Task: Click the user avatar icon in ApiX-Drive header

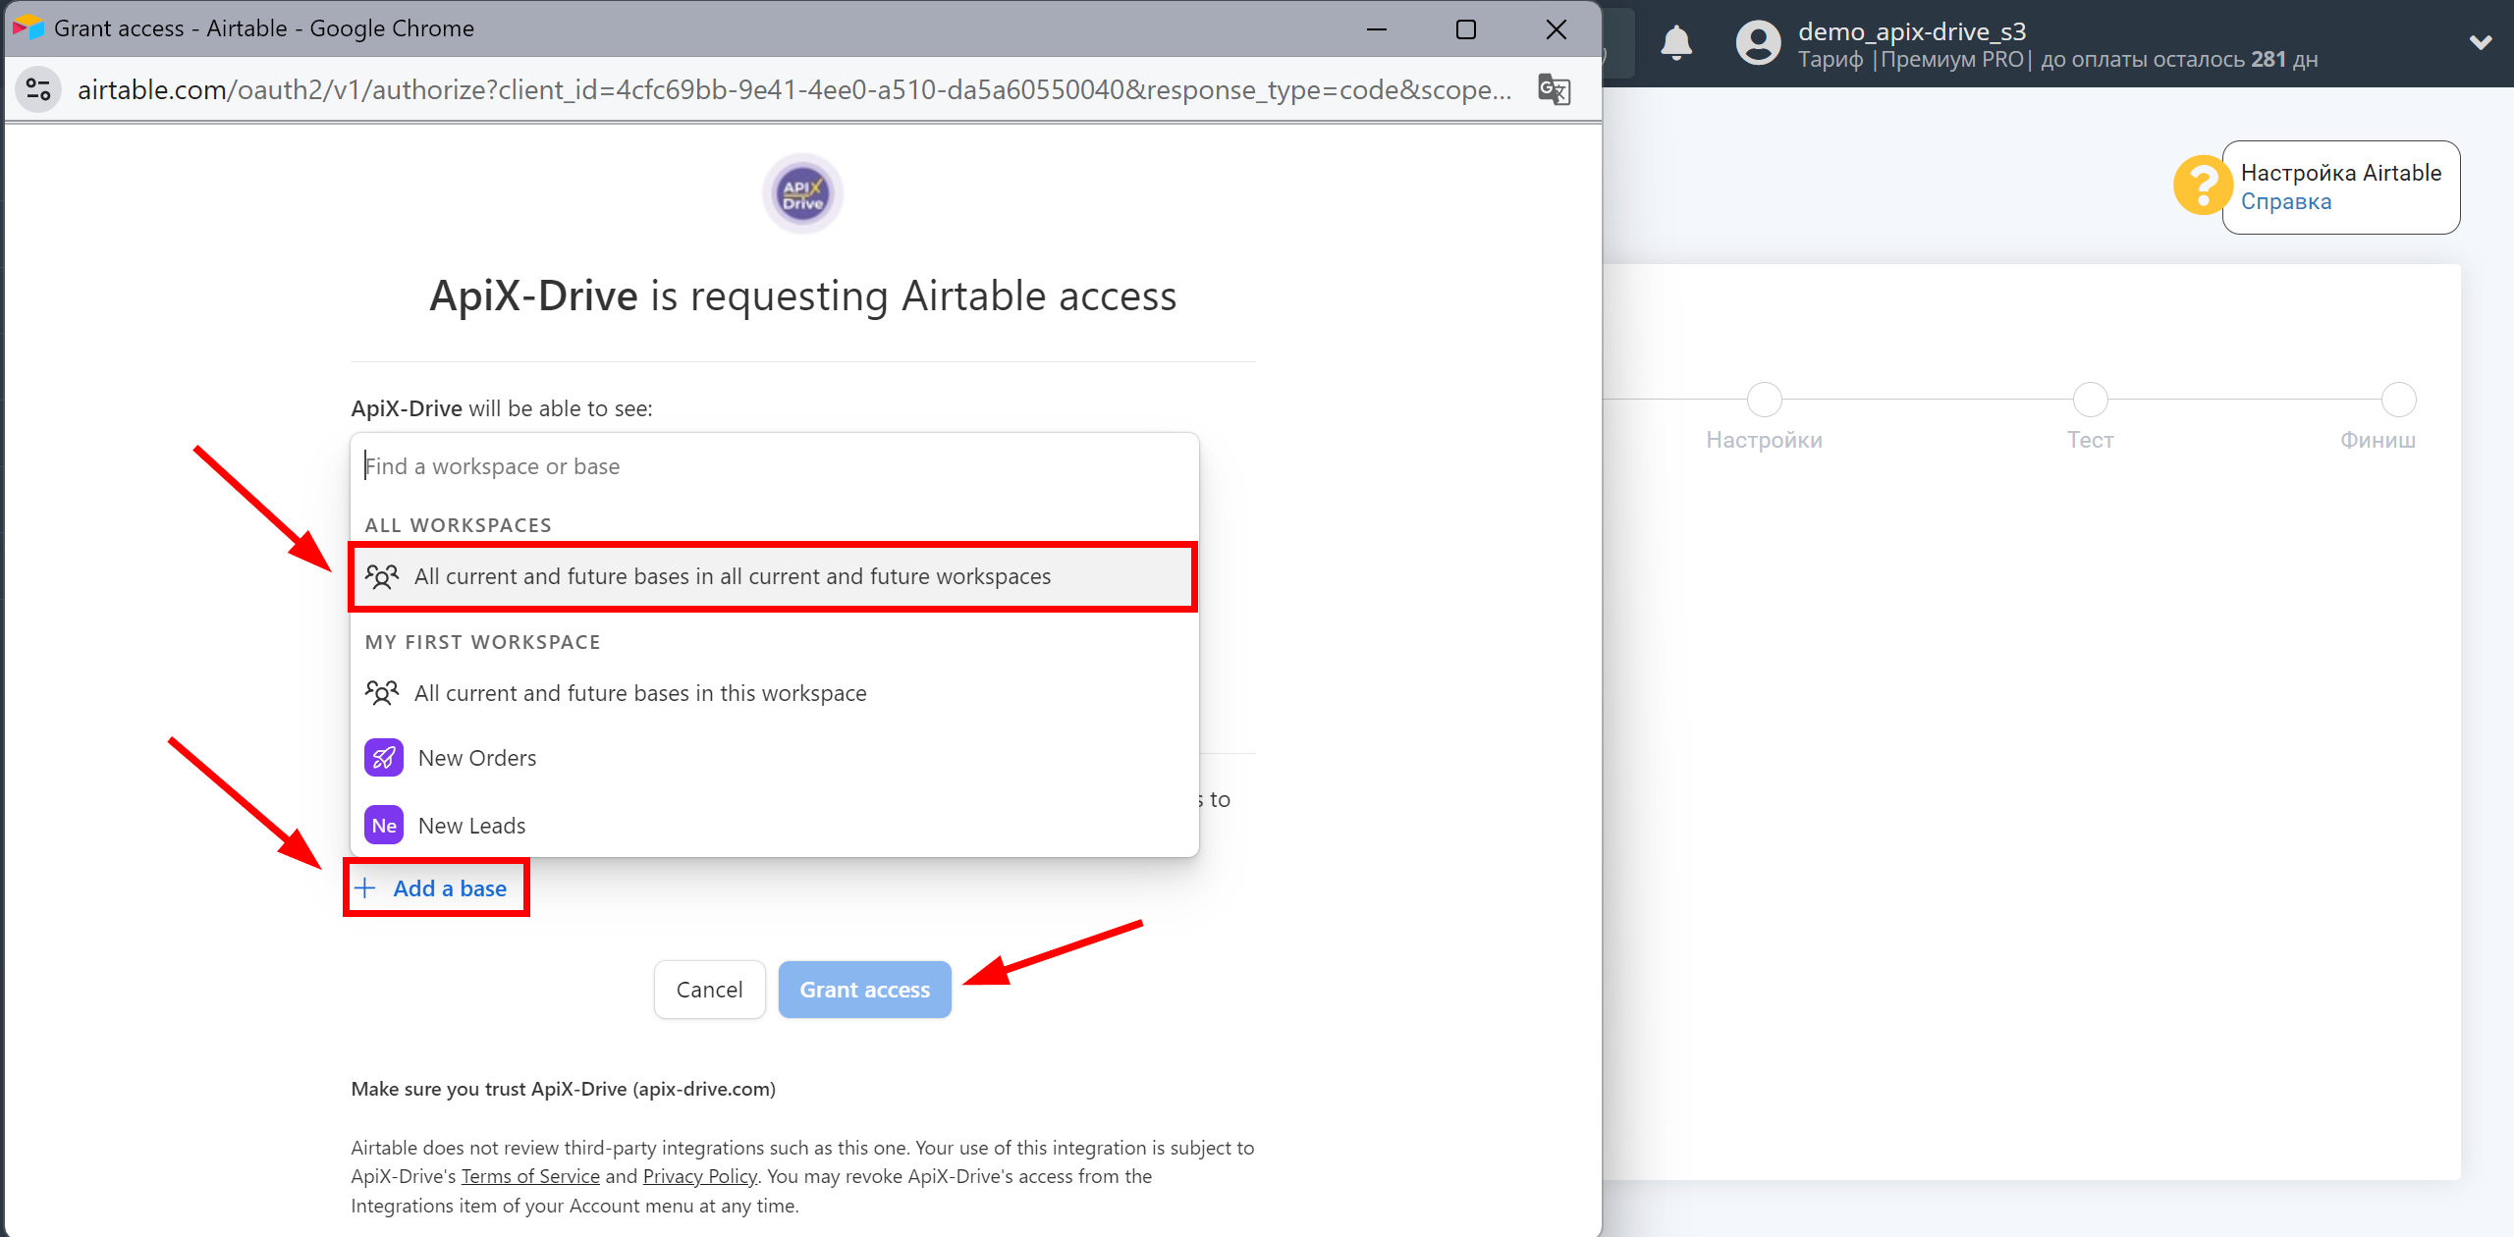Action: (x=1758, y=43)
